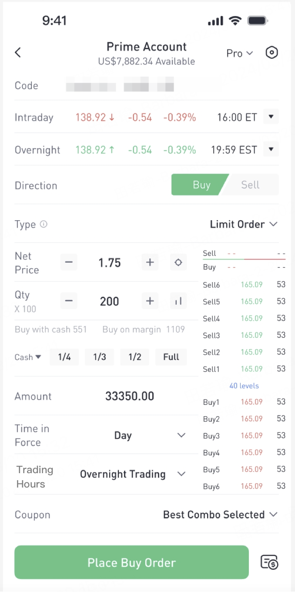Open the 40 levels link in order book
Image resolution: width=295 pixels, height=592 pixels.
pyautogui.click(x=244, y=386)
